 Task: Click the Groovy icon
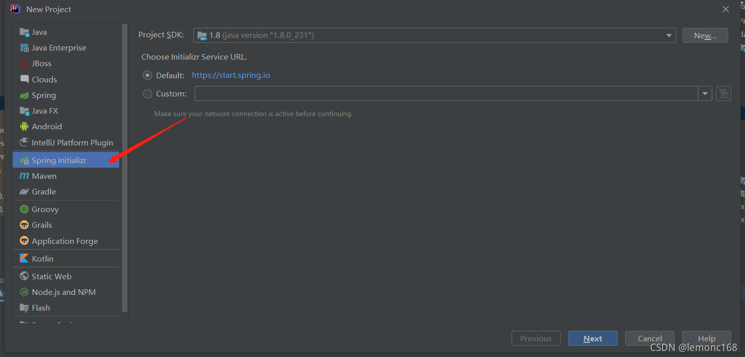[24, 209]
